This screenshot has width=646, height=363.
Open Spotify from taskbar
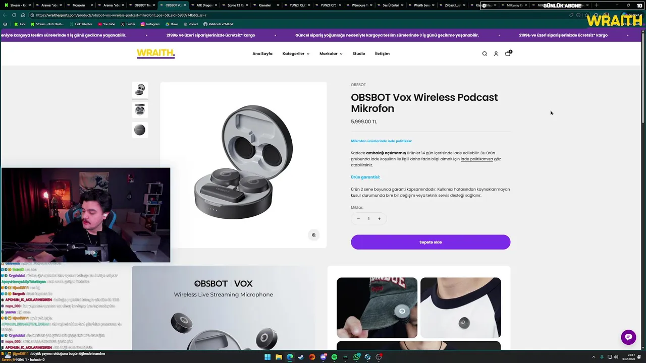[334, 357]
